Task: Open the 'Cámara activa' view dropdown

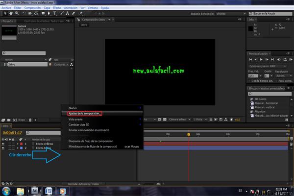Action: coord(179,120)
